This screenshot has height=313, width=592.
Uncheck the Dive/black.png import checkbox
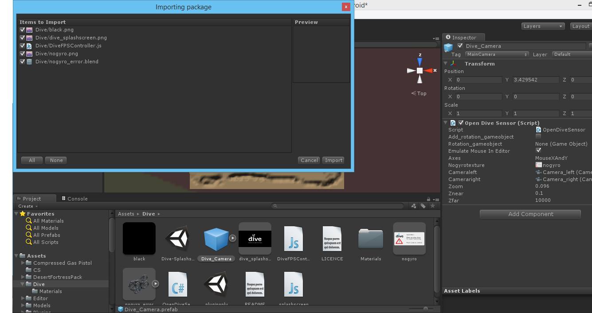[22, 30]
